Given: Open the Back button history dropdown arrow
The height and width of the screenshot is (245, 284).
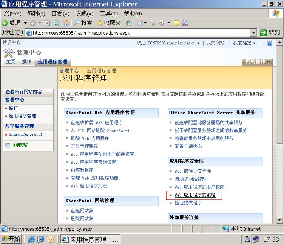Looking at the screenshot, I should coord(26,23).
